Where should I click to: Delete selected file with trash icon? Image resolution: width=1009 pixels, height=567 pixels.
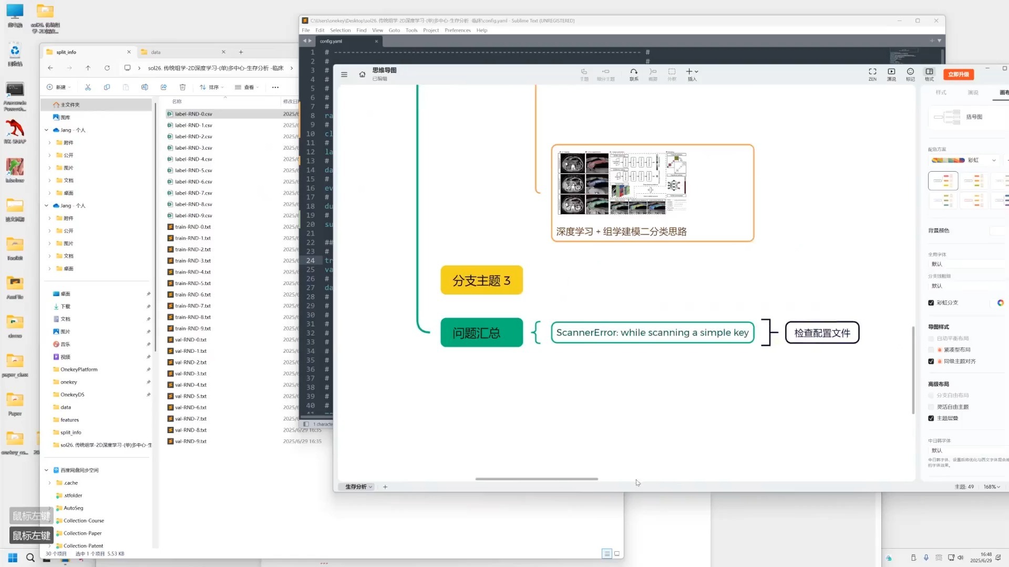click(182, 87)
